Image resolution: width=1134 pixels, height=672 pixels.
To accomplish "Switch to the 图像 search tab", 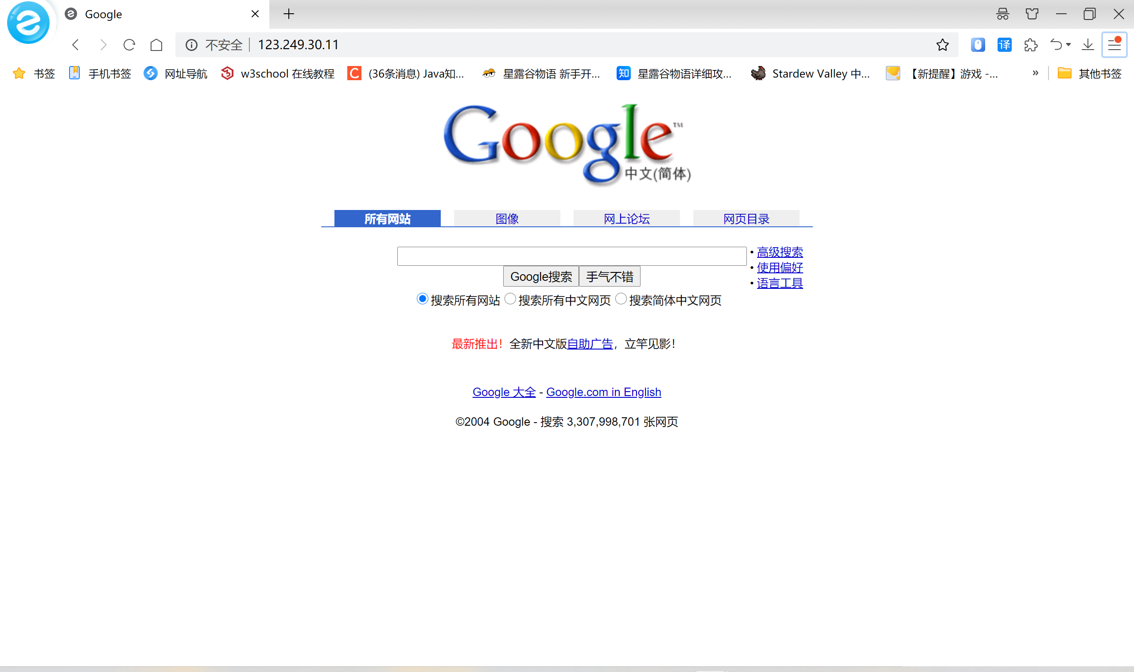I will (507, 219).
